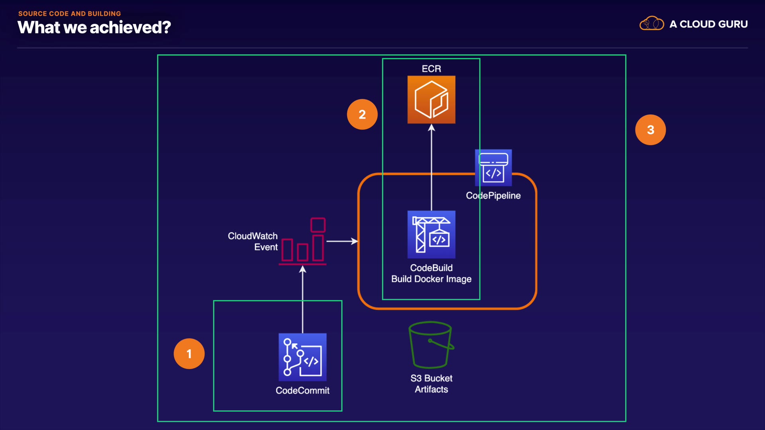This screenshot has height=430, width=765.
Task: Select the CodeCommit repository icon
Action: [302, 357]
